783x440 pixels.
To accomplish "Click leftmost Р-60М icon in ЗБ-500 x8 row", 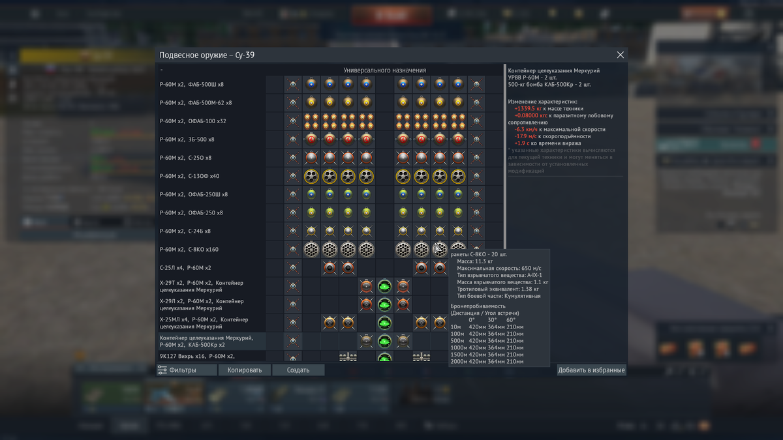I will (294, 139).
